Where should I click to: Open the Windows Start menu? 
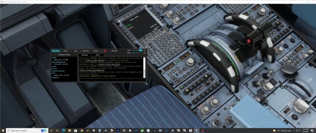point(3,130)
